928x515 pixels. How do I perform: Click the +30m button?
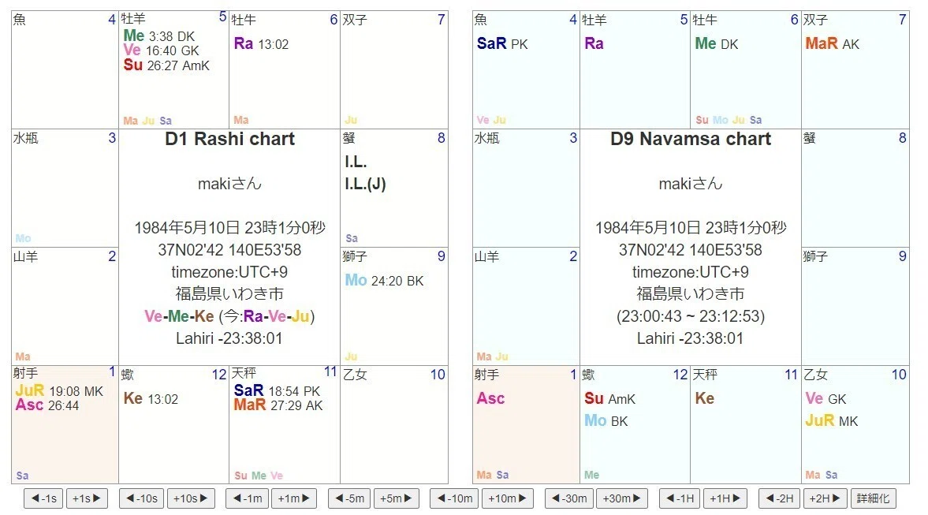622,498
